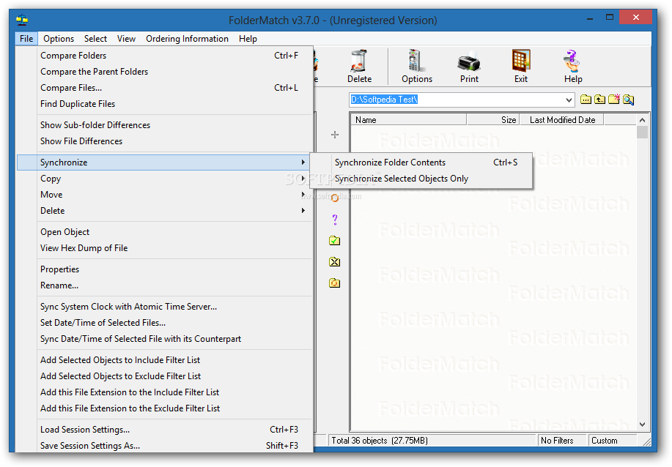Sort by the Name column header
Image resolution: width=672 pixels, height=467 pixels.
tap(408, 120)
